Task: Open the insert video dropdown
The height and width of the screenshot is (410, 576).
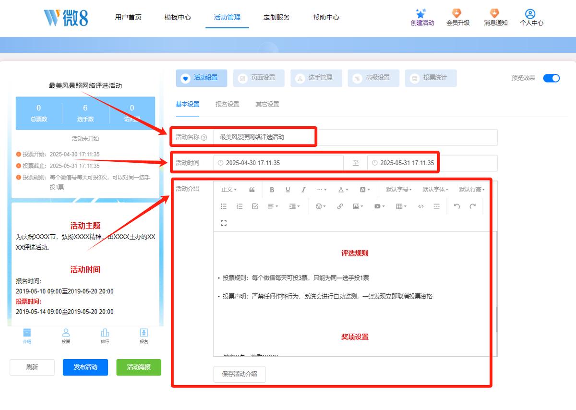Action: tap(380, 206)
